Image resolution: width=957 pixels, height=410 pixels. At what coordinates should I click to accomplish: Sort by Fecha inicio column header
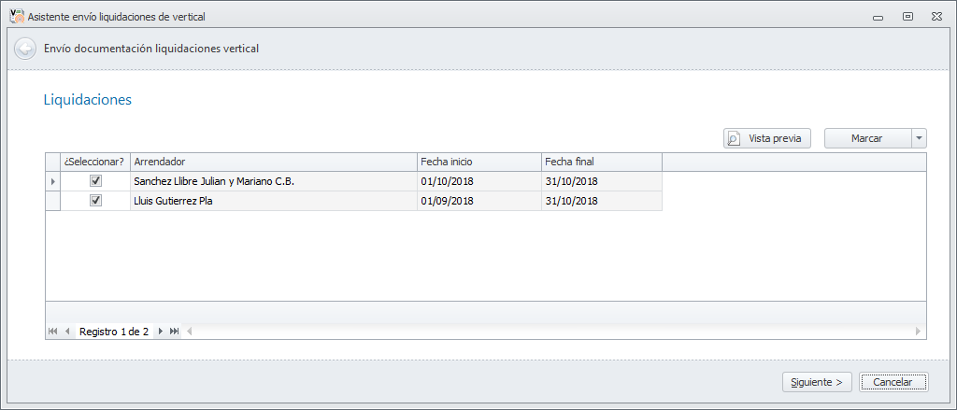click(x=478, y=162)
